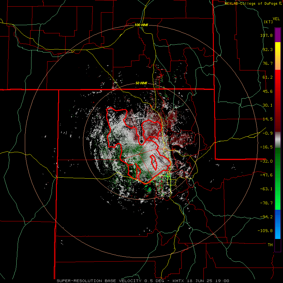
Task: Click the purple segment of the color bar
Action: click(x=278, y=35)
